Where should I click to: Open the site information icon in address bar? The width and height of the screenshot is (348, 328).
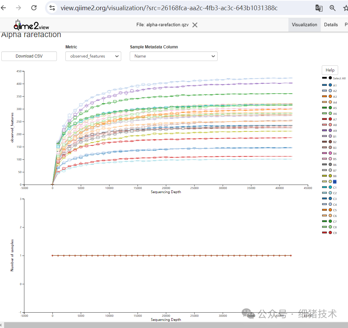52,8
